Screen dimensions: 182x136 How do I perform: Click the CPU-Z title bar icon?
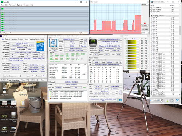(x=1, y=36)
